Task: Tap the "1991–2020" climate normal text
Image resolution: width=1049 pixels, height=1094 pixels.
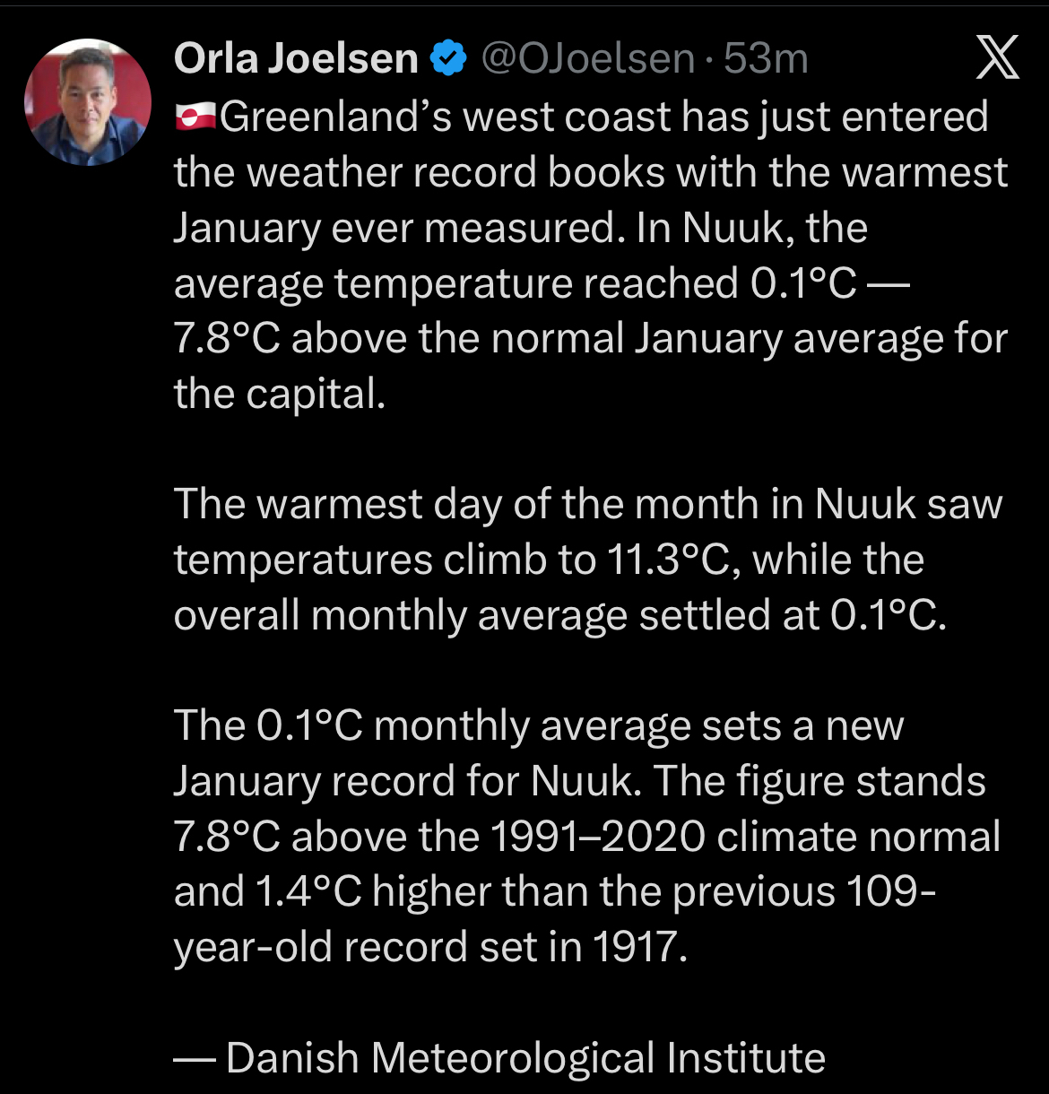Action: pos(596,837)
